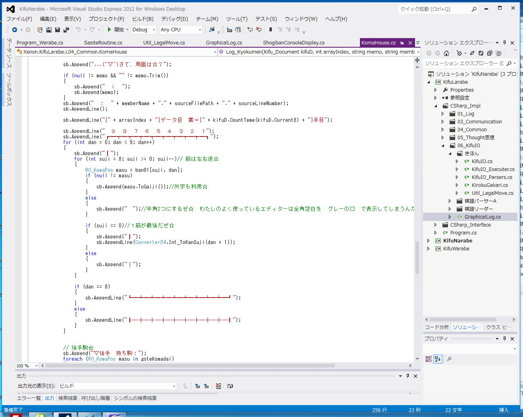Click the Find in Files toolbar icon
This screenshot has width=523, height=417.
pos(212,30)
